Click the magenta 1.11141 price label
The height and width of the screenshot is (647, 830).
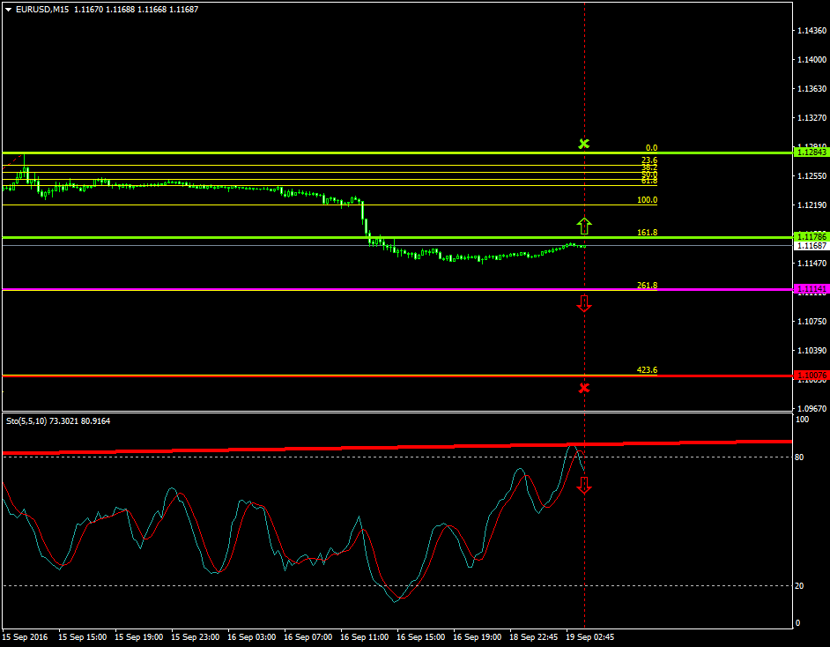pos(811,289)
